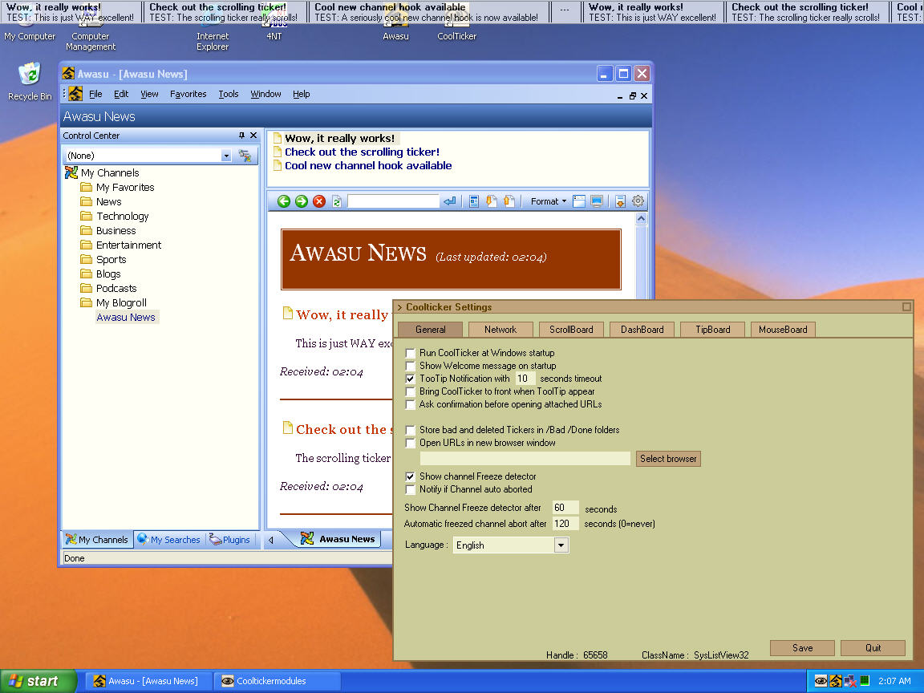Open the MouseBoard tab
The height and width of the screenshot is (693, 924).
coord(783,330)
